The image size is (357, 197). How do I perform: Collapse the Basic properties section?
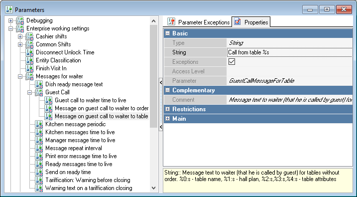168,33
